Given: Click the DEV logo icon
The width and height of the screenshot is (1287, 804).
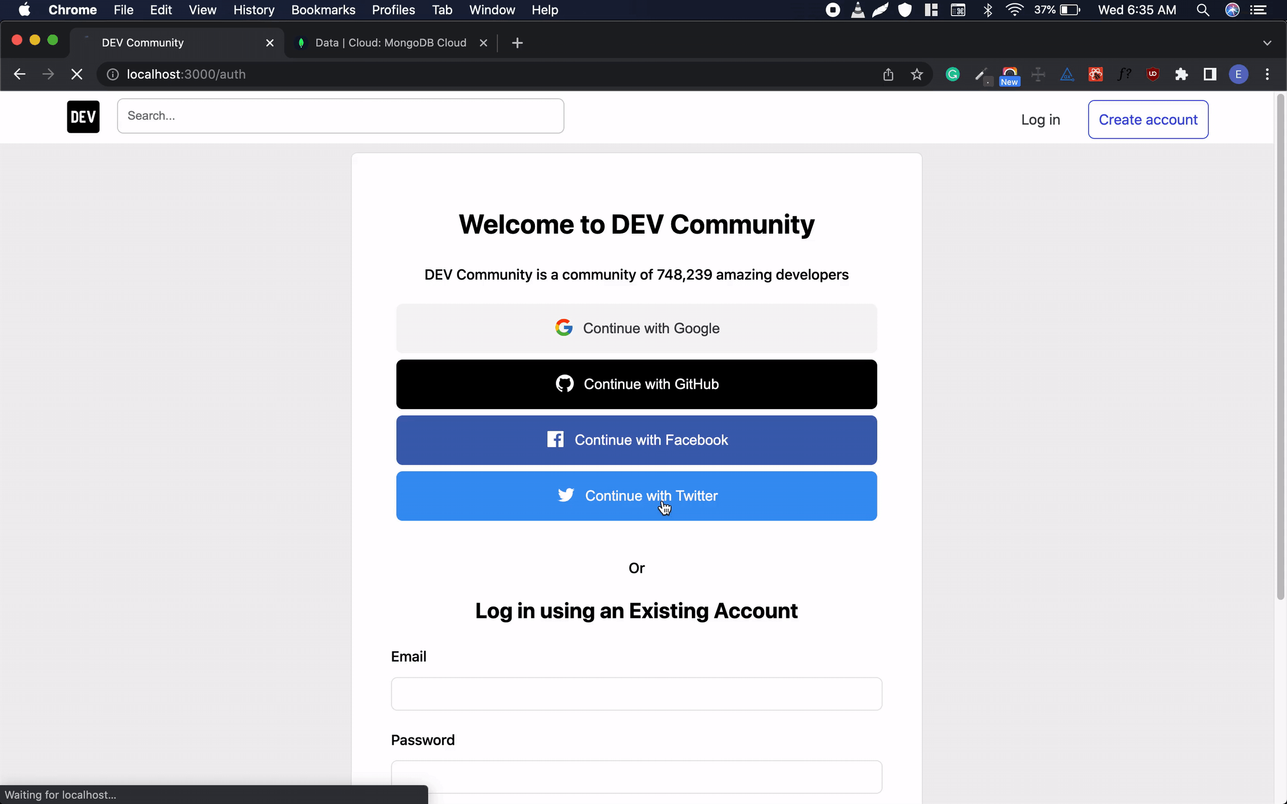Looking at the screenshot, I should pyautogui.click(x=83, y=117).
